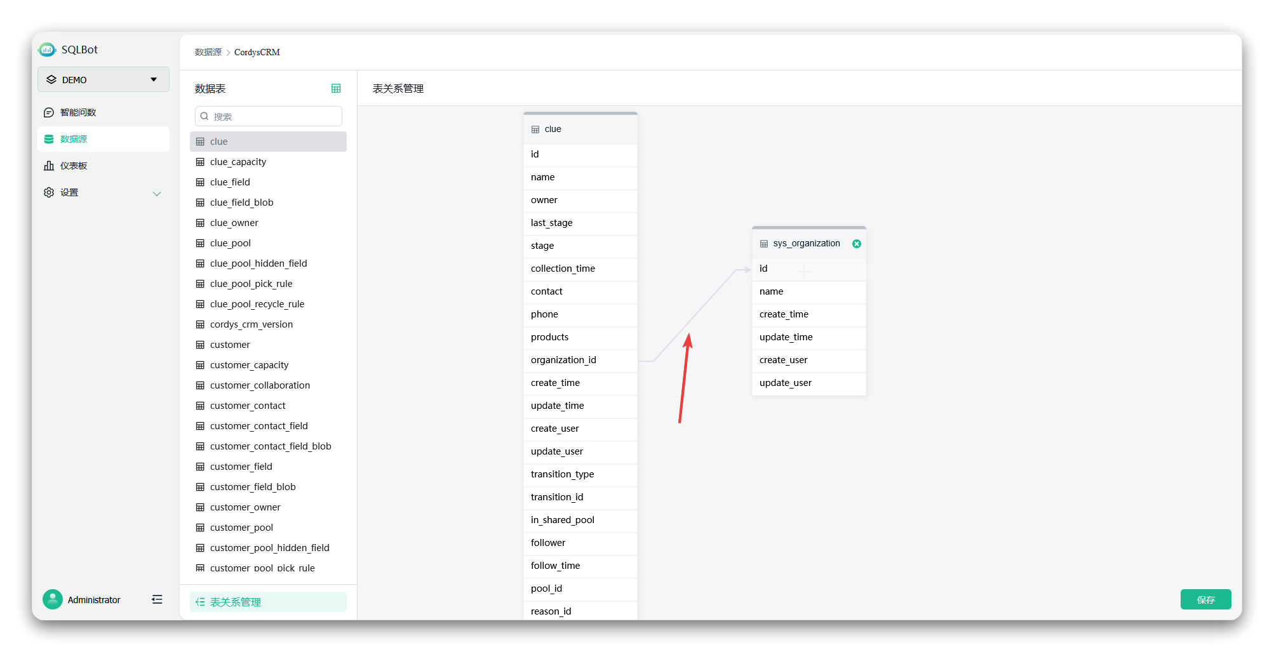Click the 保存 save button
The width and height of the screenshot is (1274, 652).
point(1205,599)
